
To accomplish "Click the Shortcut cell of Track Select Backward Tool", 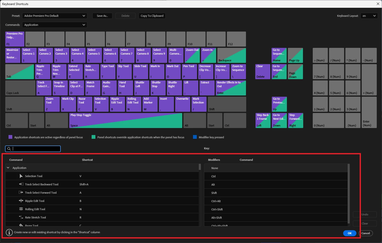I will 84,184.
